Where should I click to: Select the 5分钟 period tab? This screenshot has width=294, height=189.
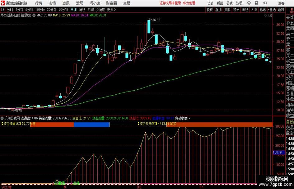pyautogui.click(x=29, y=10)
